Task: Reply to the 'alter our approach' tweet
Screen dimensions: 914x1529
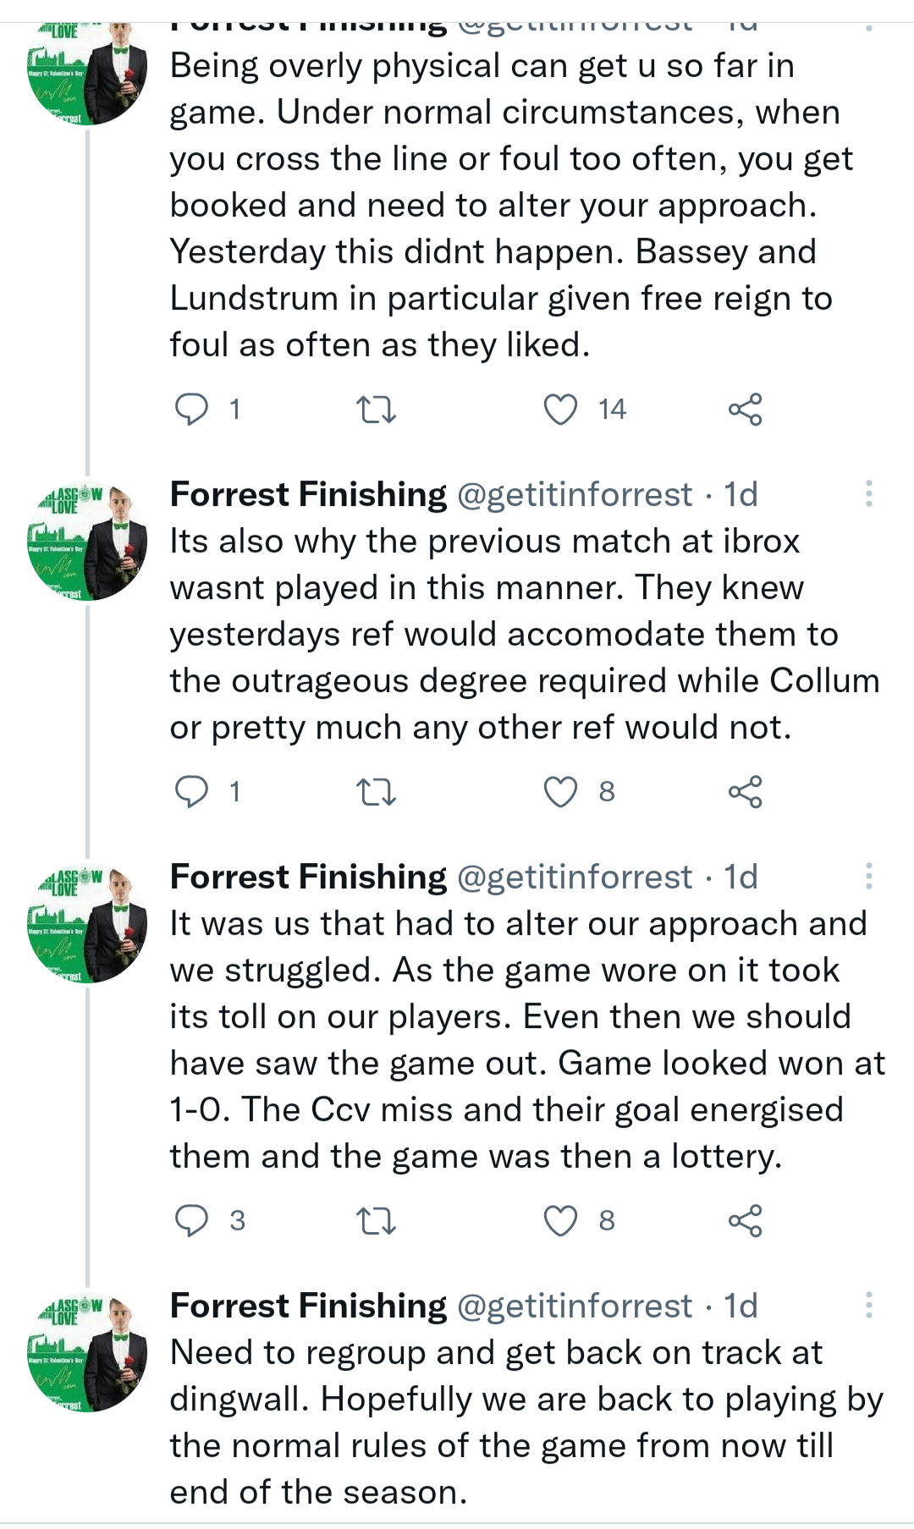Action: 191,1221
